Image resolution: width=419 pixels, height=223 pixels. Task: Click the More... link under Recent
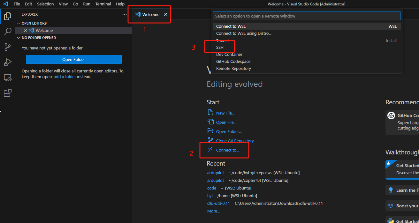click(x=213, y=211)
